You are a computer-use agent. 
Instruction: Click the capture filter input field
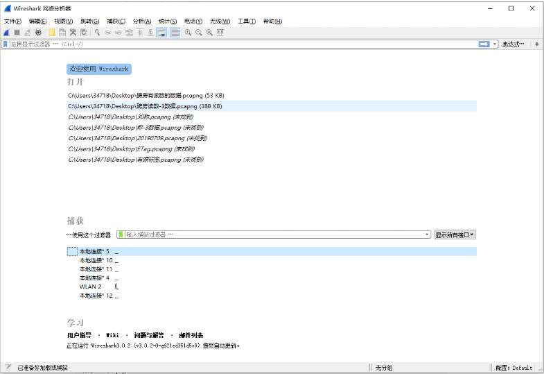274,235
